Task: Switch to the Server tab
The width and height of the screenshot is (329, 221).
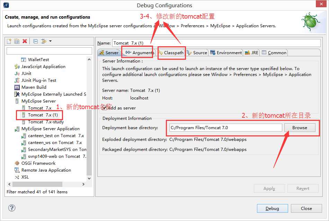Action: pyautogui.click(x=109, y=53)
